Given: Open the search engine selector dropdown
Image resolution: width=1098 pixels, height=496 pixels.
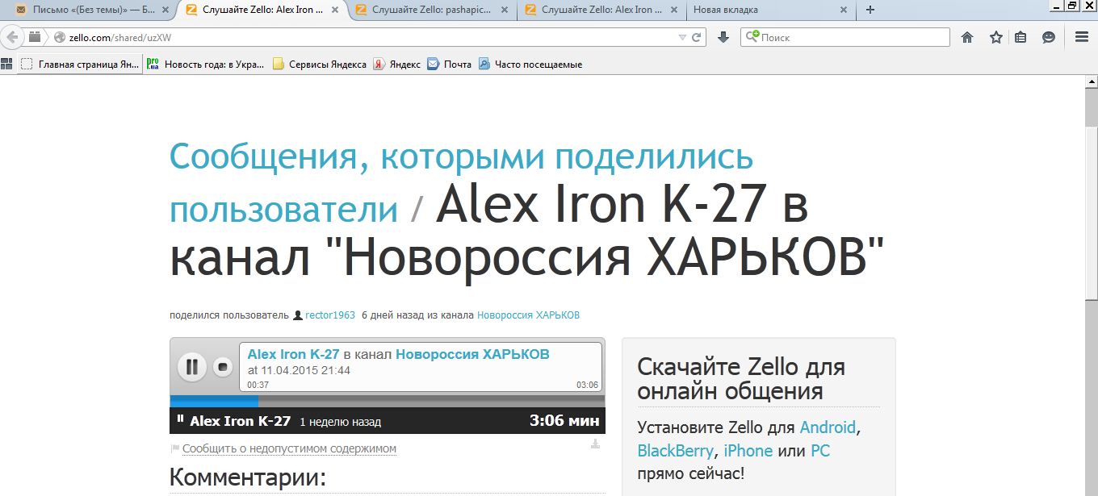Looking at the screenshot, I should (x=752, y=37).
